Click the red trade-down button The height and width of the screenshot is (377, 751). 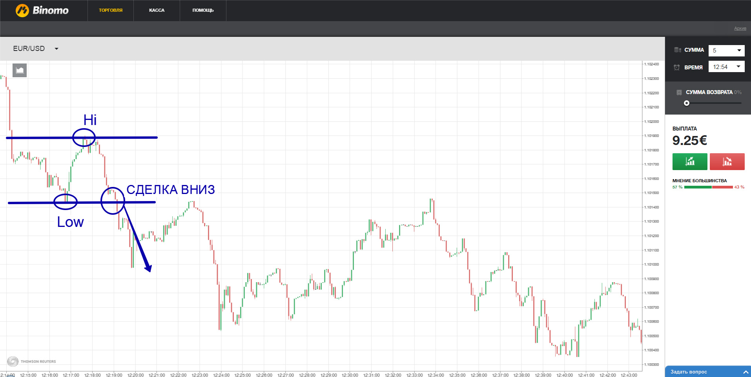[727, 161]
